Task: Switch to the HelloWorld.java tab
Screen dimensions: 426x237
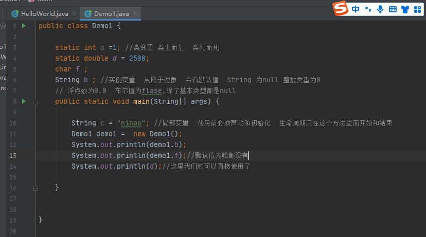Action: pos(44,13)
